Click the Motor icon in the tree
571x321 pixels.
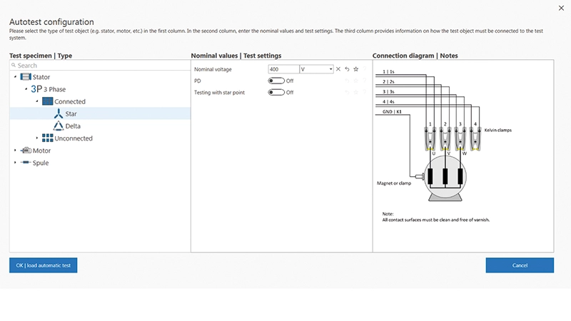pyautogui.click(x=26, y=151)
